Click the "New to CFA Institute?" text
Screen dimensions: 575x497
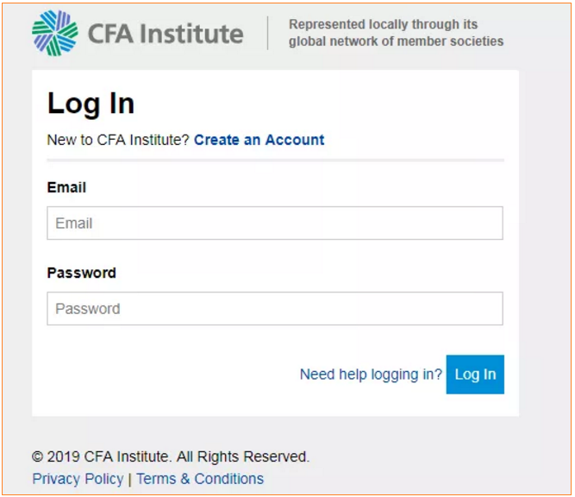point(118,140)
